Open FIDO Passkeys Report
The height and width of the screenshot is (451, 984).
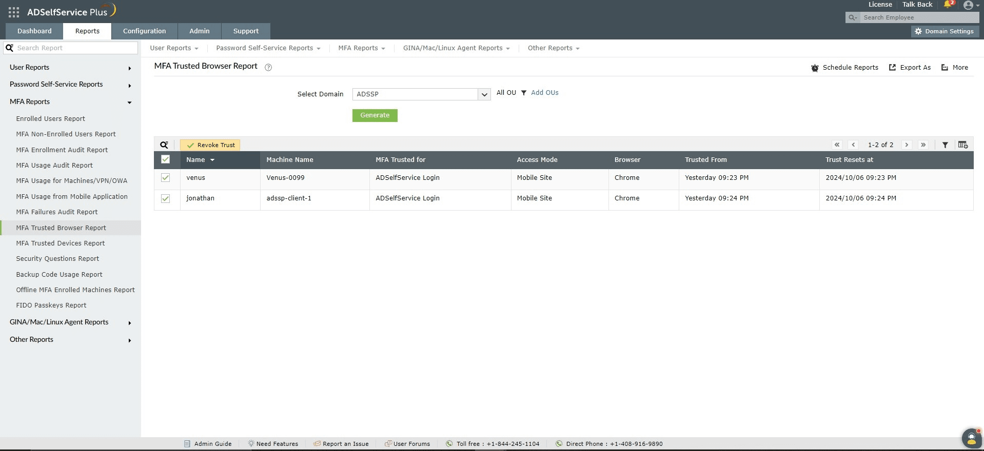(51, 305)
